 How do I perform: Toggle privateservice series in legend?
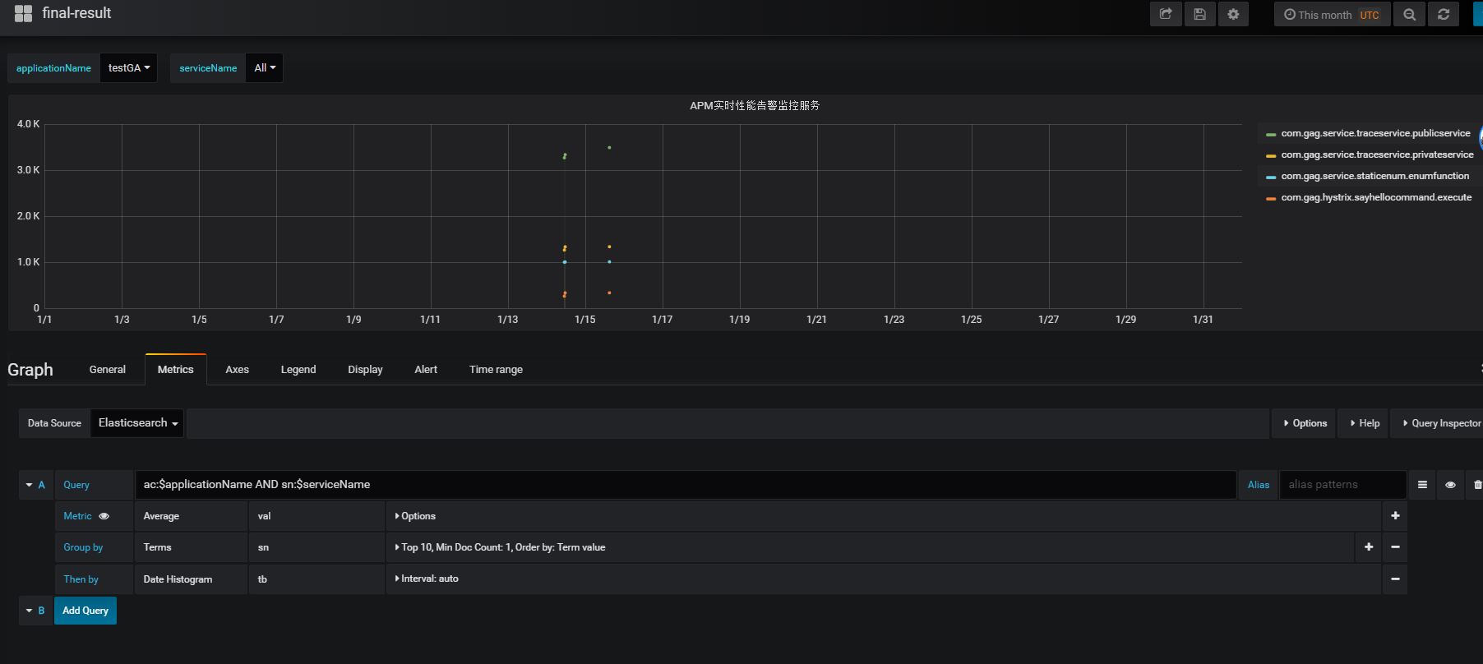coord(1377,154)
